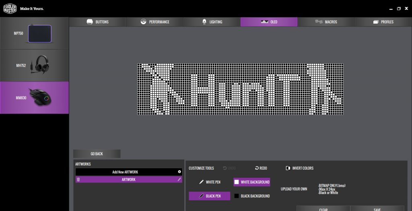Switch to the Lighting tab
Image resolution: width=412 pixels, height=211 pixels.
coord(212,22)
